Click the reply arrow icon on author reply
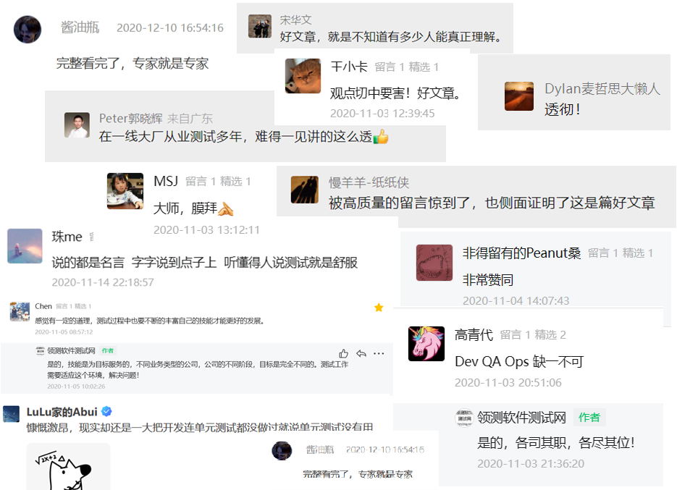This screenshot has width=677, height=490. pos(361,354)
